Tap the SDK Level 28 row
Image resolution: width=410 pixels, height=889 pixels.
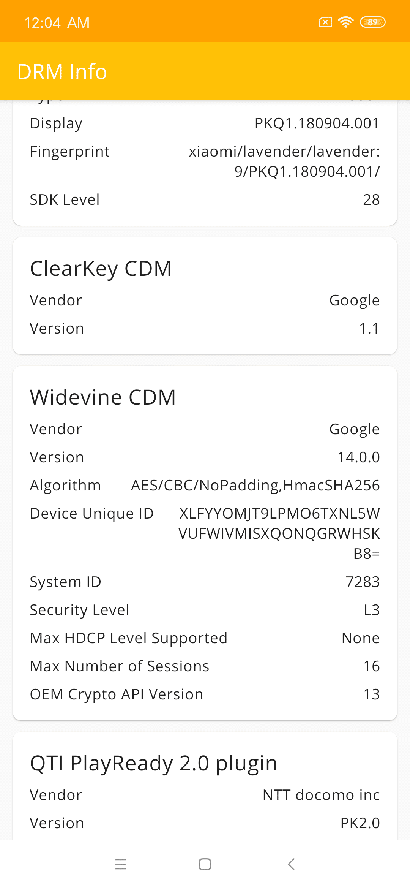tap(205, 199)
